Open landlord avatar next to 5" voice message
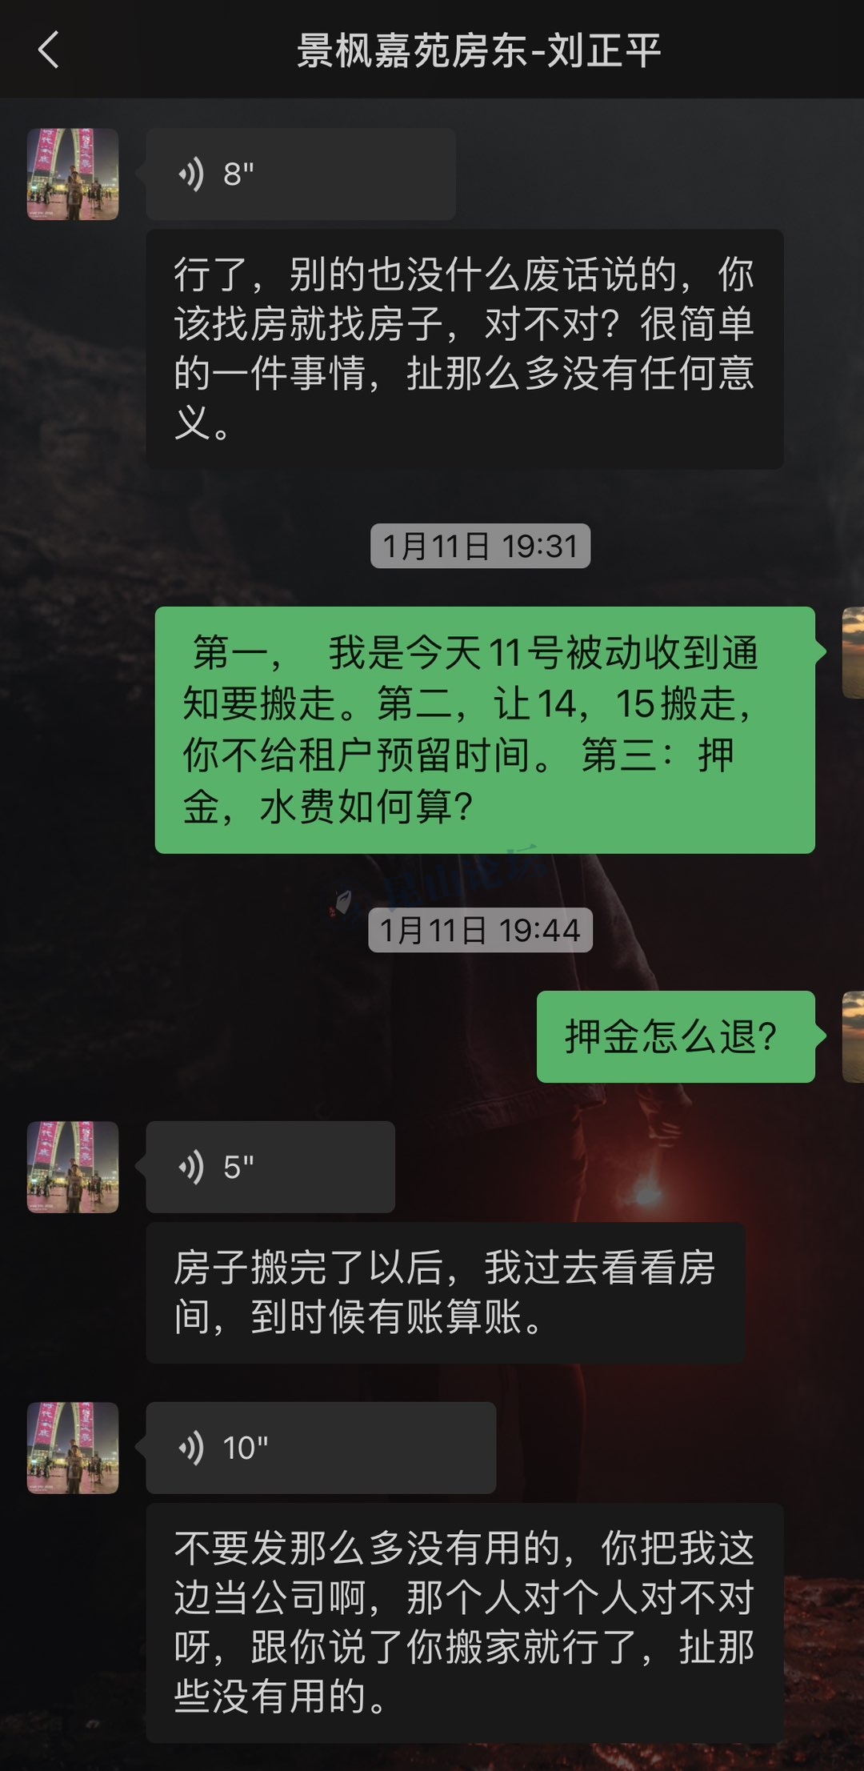This screenshot has height=1771, width=864. tap(73, 1167)
